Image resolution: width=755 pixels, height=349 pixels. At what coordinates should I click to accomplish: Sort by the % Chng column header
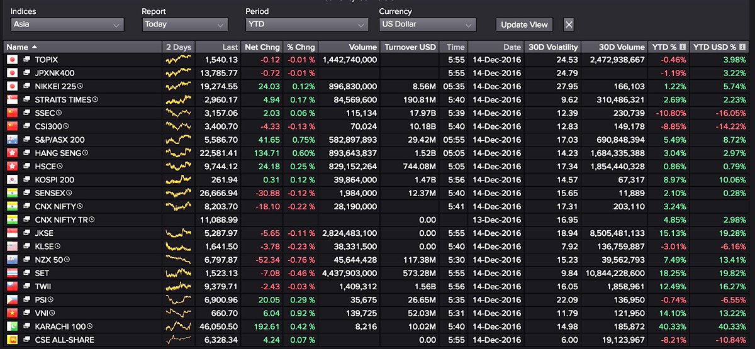(301, 47)
